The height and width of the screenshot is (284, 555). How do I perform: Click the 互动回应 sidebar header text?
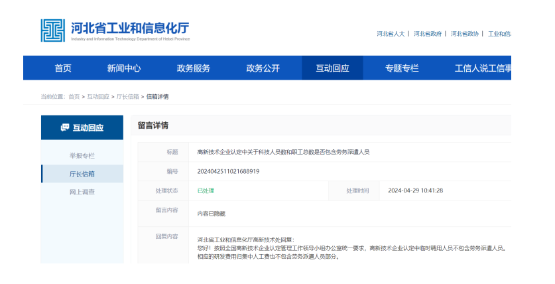tap(88, 128)
